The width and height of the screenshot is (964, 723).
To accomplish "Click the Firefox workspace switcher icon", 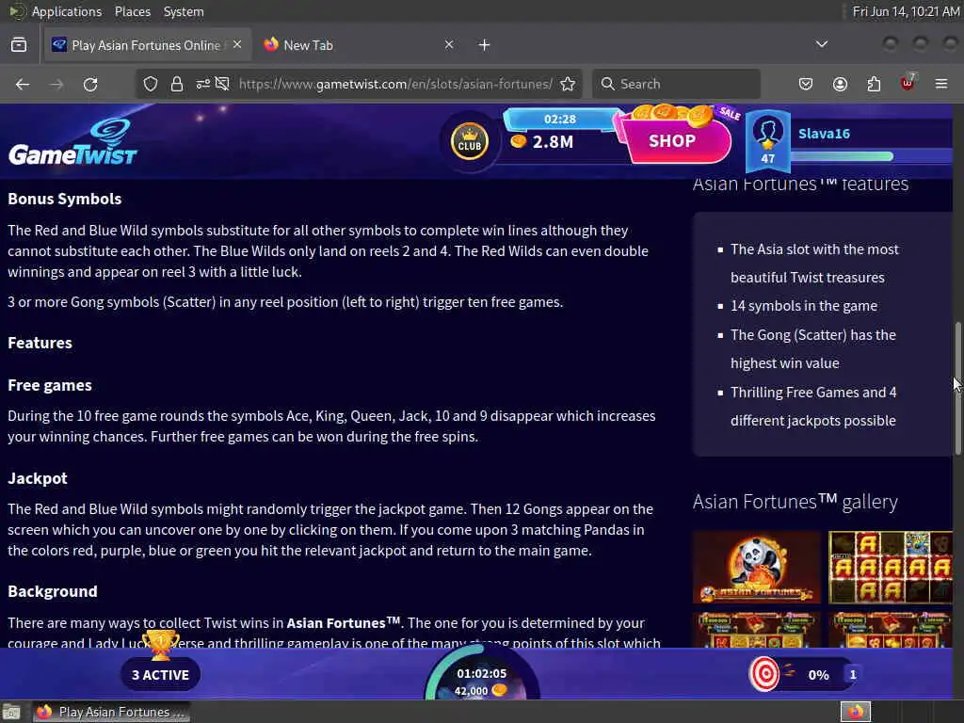I will (x=856, y=712).
